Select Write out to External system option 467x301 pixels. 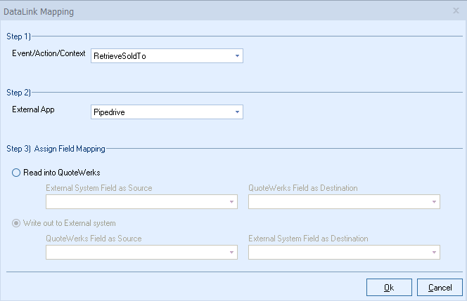(x=17, y=224)
